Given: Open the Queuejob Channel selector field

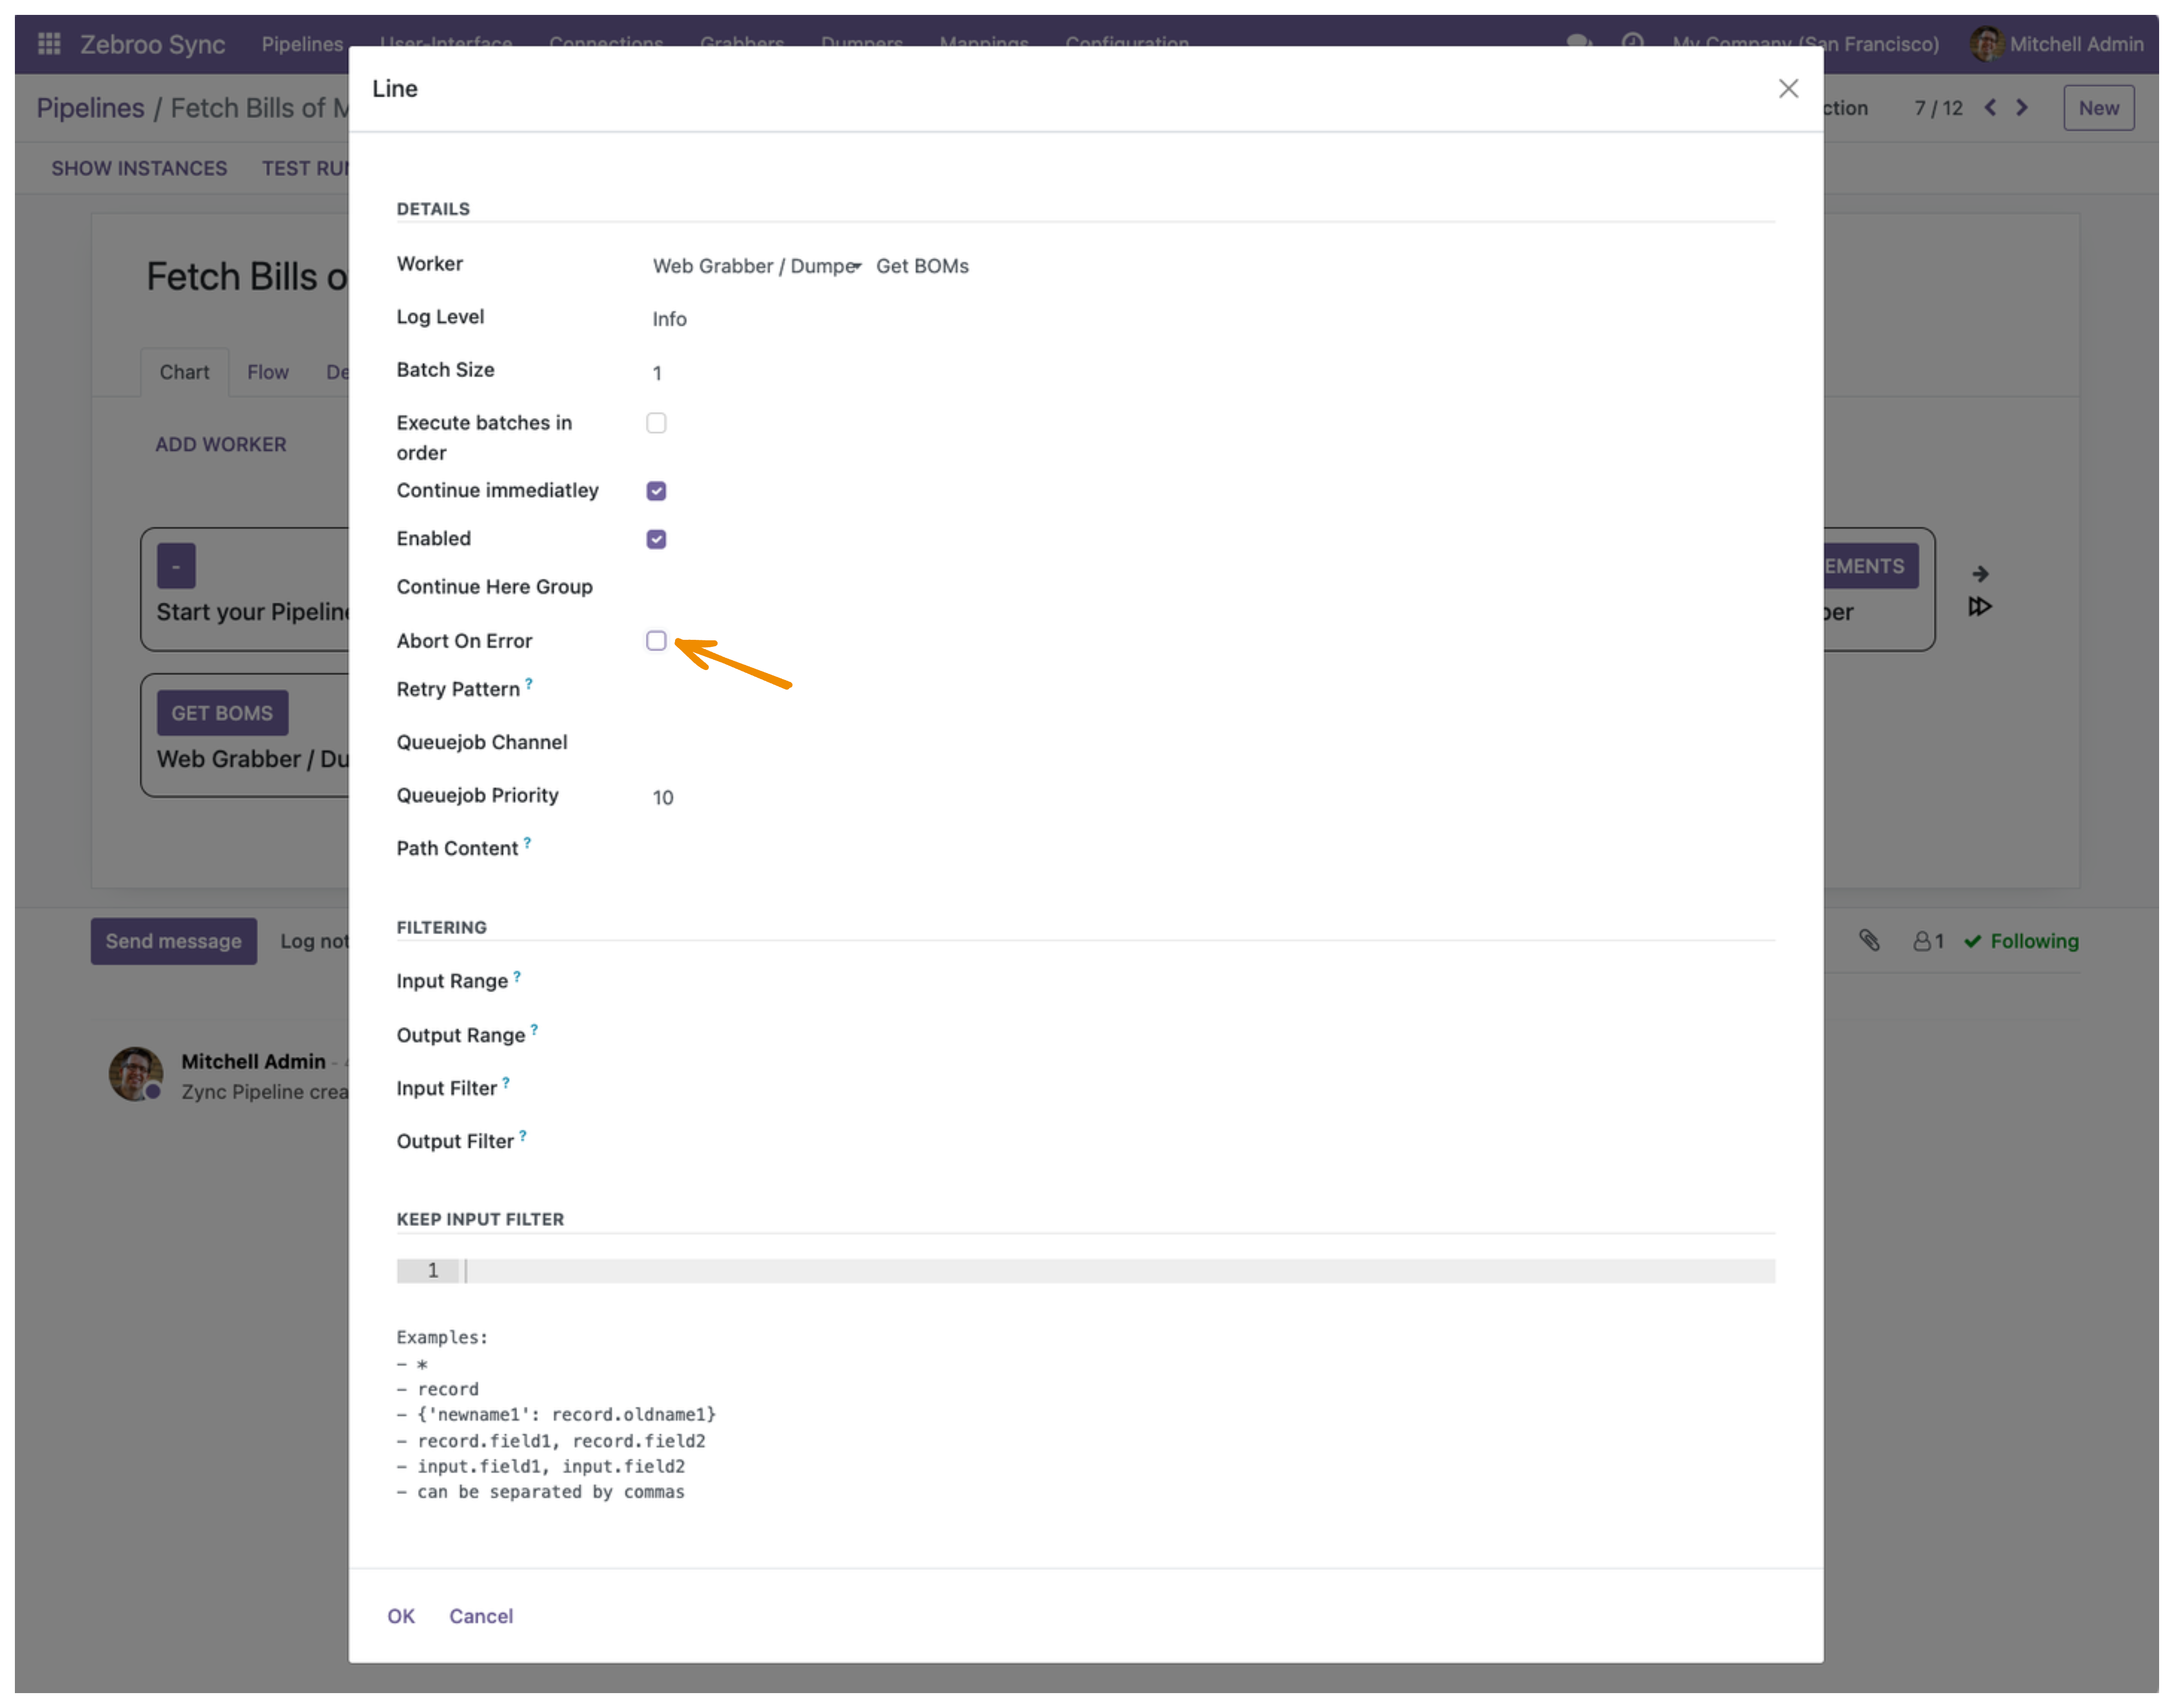Looking at the screenshot, I should point(1212,743).
